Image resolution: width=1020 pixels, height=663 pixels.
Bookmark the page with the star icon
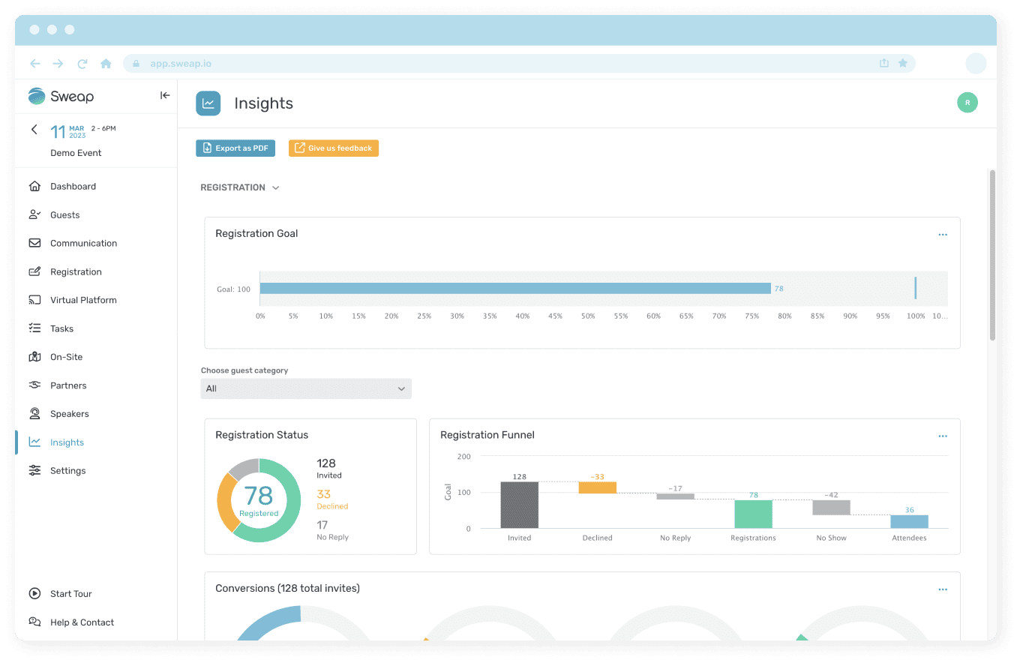click(x=903, y=64)
